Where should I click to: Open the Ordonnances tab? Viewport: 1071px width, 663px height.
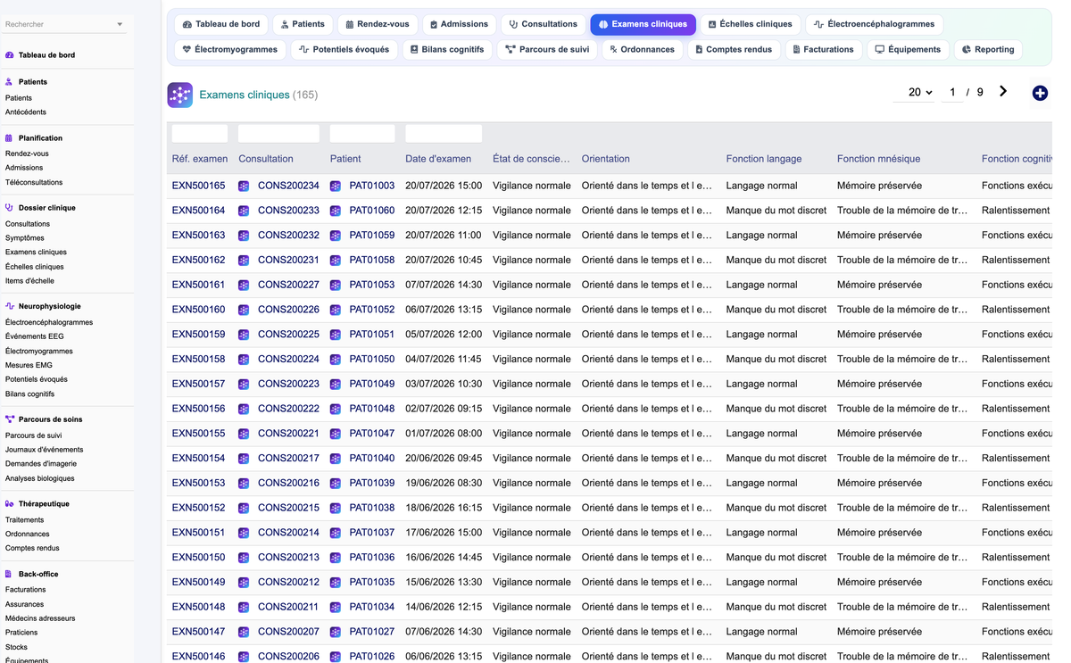pos(642,49)
